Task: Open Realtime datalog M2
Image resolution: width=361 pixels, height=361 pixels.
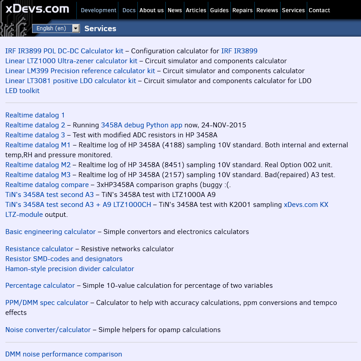Action: (38, 165)
